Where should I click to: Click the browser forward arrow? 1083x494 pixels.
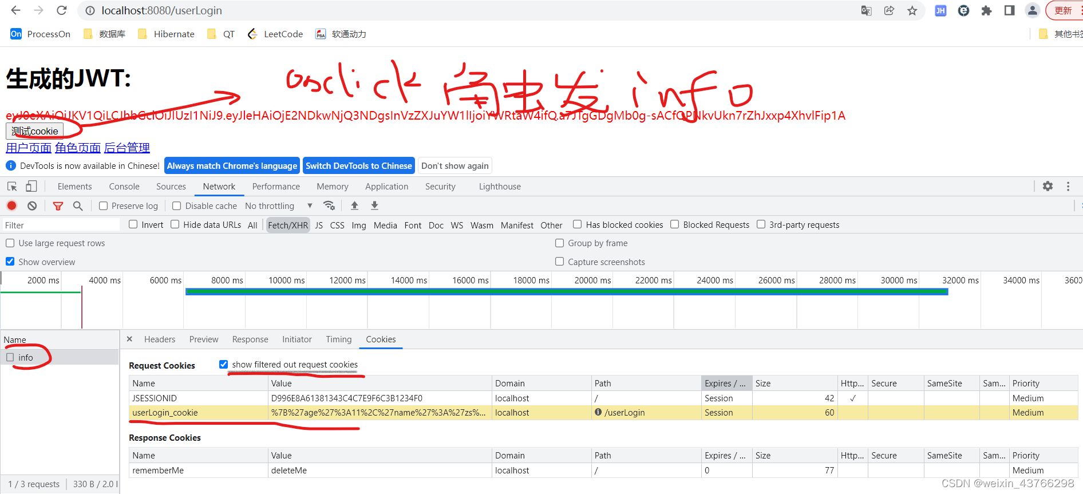(x=38, y=10)
